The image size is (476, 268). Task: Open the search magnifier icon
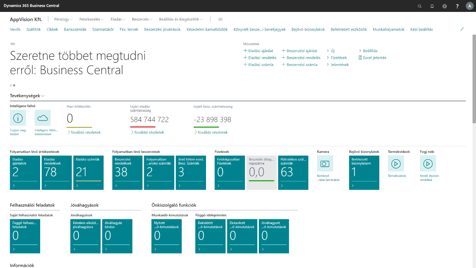pyautogui.click(x=420, y=6)
